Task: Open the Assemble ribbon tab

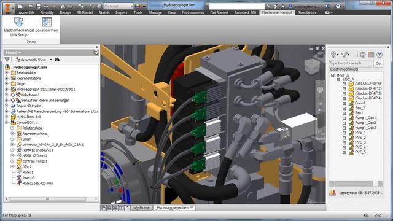Action: [x=26, y=12]
